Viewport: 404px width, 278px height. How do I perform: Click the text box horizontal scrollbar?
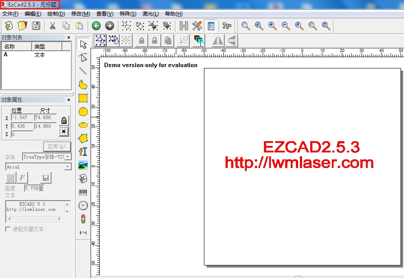[x=35, y=219]
